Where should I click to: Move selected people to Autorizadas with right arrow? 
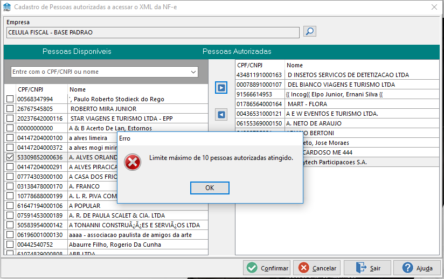point(221,88)
